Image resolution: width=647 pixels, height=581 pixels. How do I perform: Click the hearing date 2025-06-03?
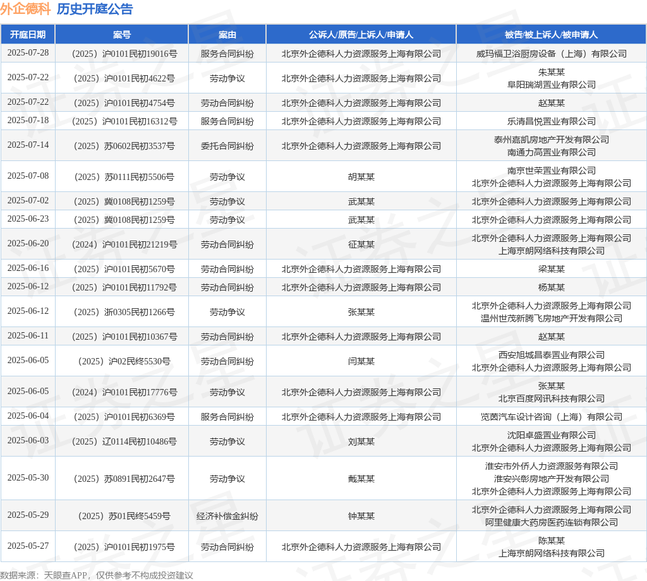point(28,440)
